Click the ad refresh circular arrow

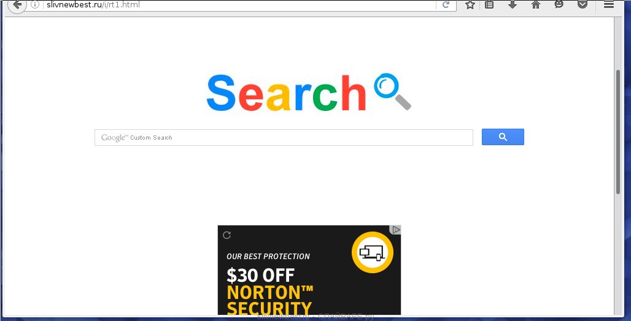coord(227,235)
